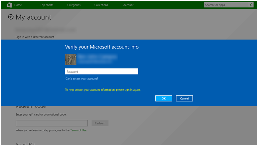Click the profile picture in the dialog
The width and height of the screenshot is (258, 146).
pyautogui.click(x=70, y=59)
